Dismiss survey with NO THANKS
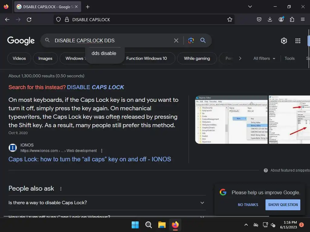Screen dimensions: 310x232 248,205
